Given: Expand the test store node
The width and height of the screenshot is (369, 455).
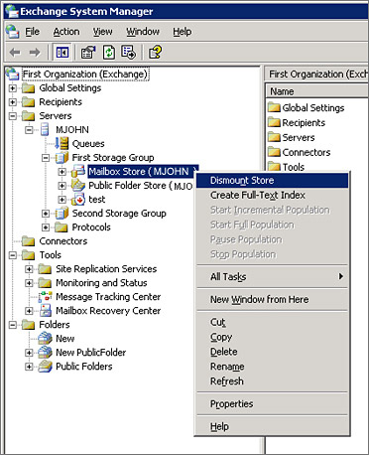Looking at the screenshot, I should pyautogui.click(x=61, y=200).
